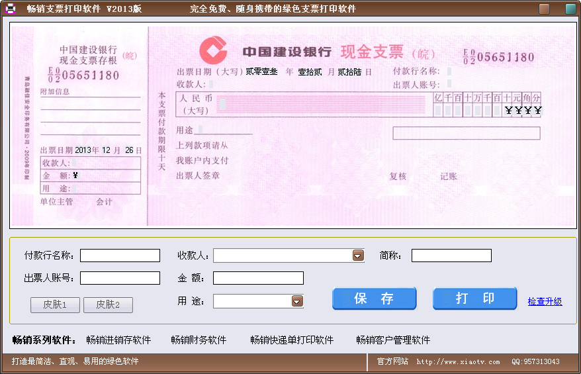Click the teal close button in title bar
Viewport: 581px width, 374px height.
[570, 9]
